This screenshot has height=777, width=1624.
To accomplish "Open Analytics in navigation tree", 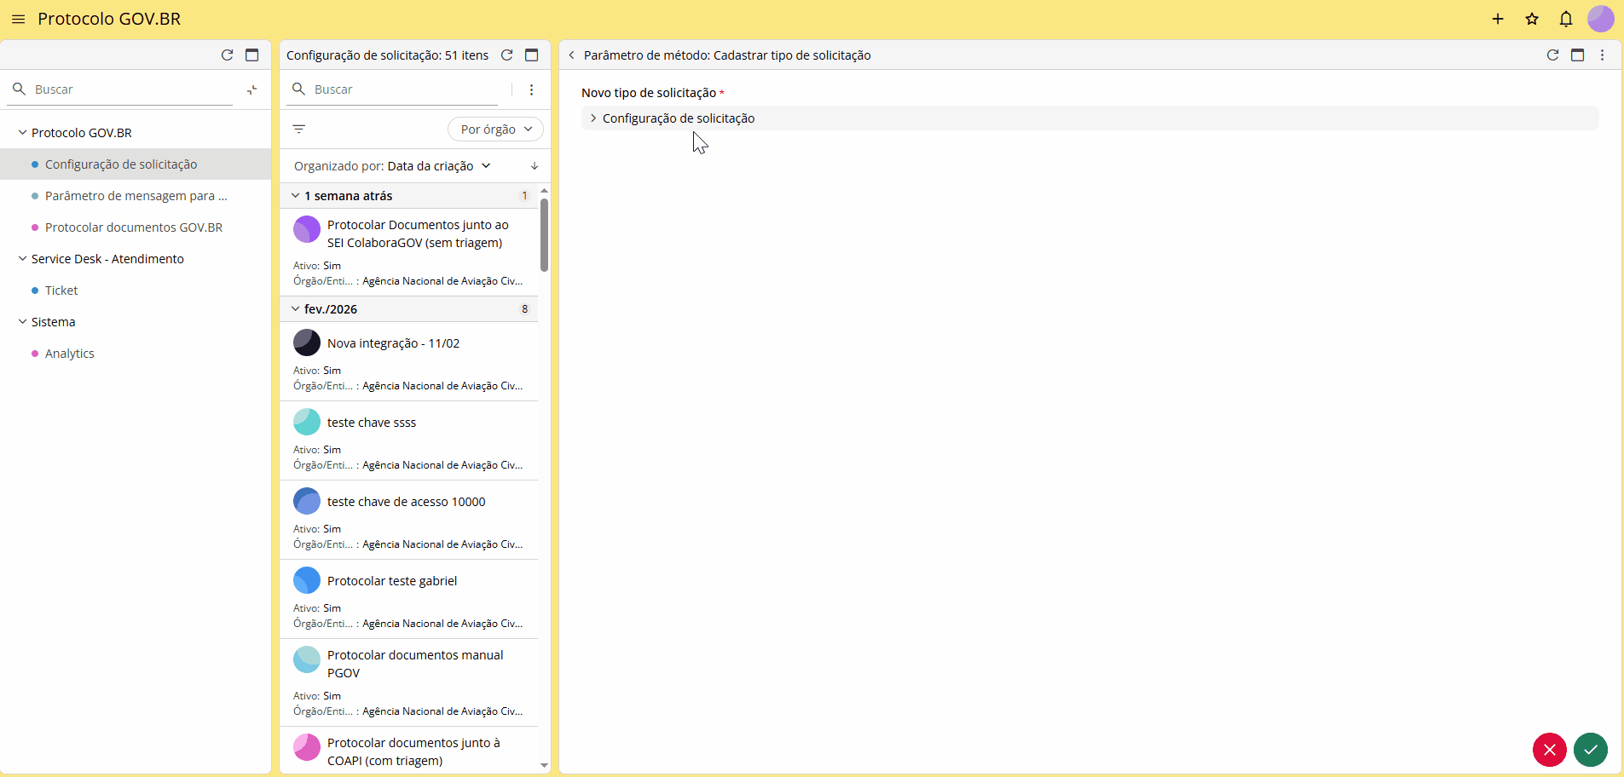I will 136,354.
